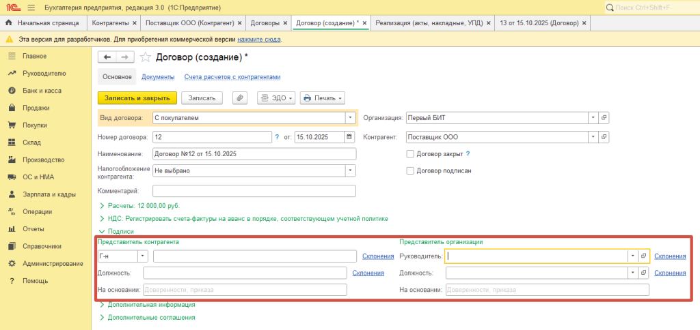Collapse the Подписи section
The height and width of the screenshot is (330, 700).
[116, 232]
